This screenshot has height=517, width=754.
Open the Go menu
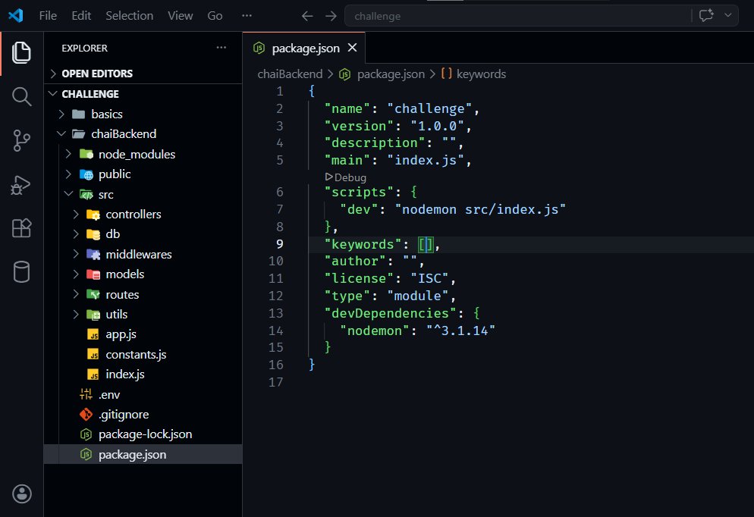tap(215, 16)
